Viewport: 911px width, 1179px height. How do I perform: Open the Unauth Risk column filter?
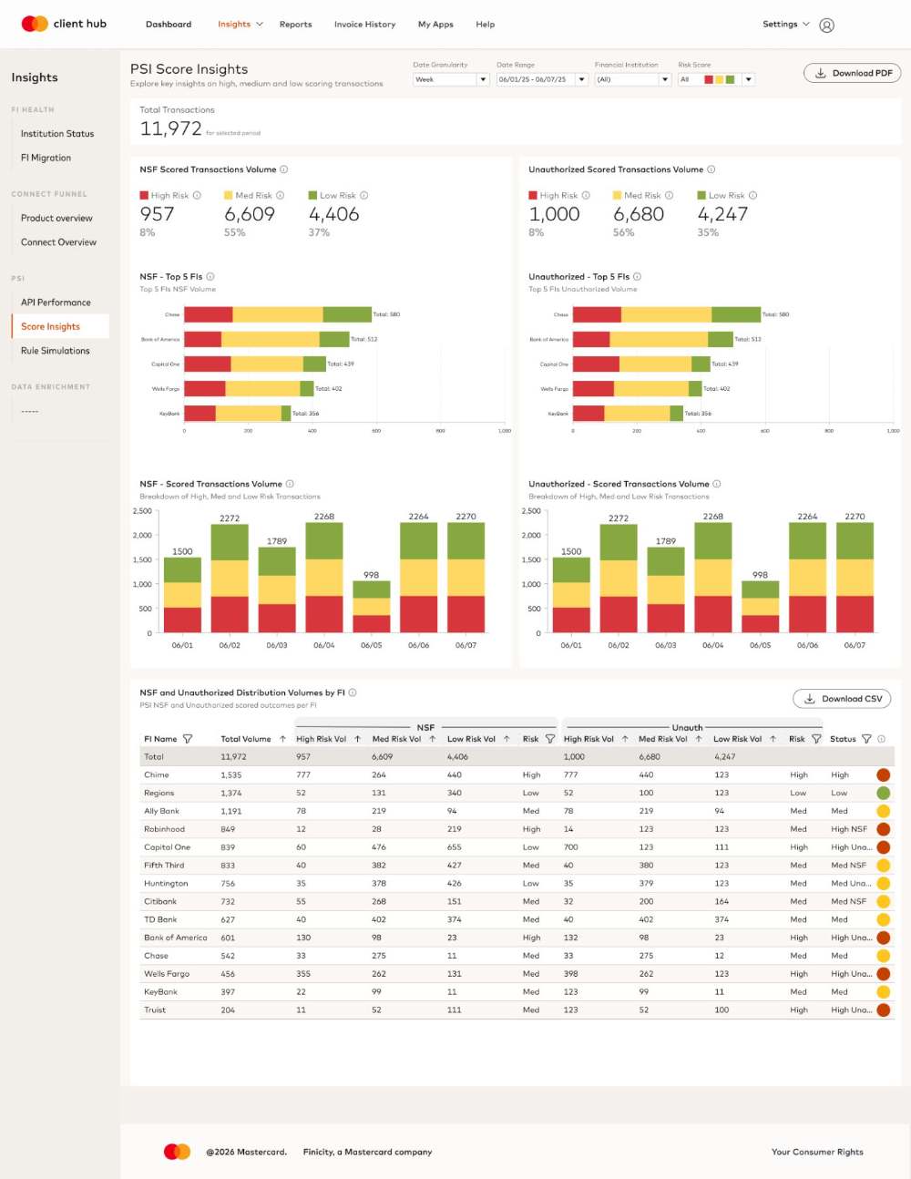816,739
